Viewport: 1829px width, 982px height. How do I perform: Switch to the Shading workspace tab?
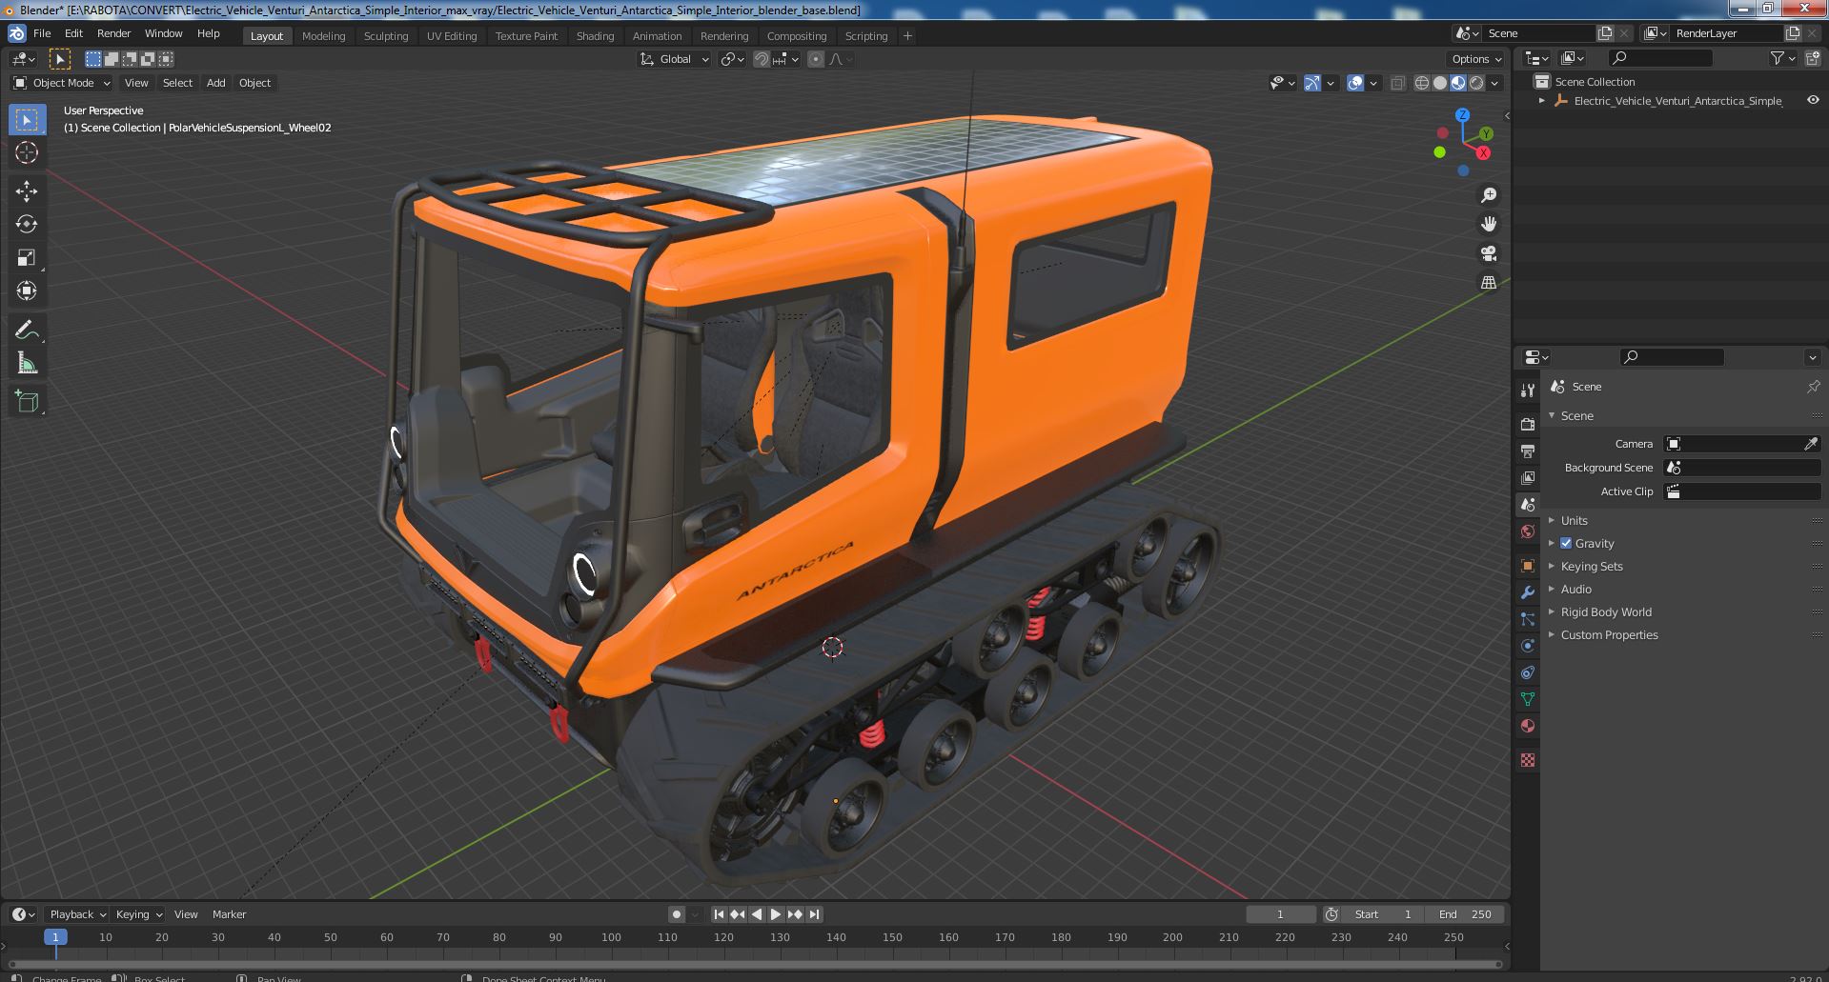pyautogui.click(x=595, y=36)
